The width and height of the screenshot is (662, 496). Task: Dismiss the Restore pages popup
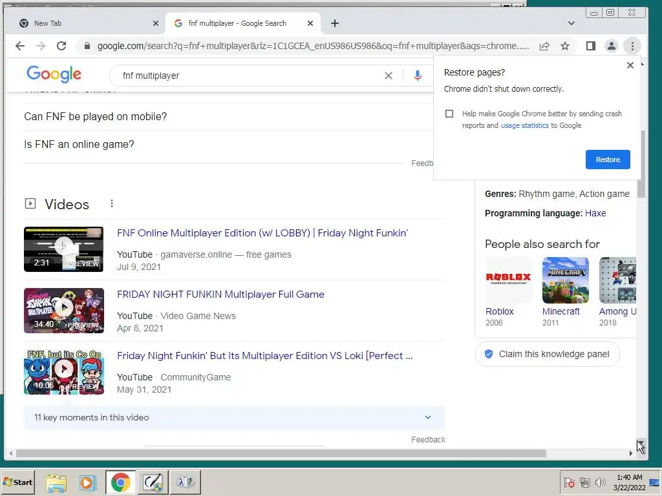click(x=630, y=65)
